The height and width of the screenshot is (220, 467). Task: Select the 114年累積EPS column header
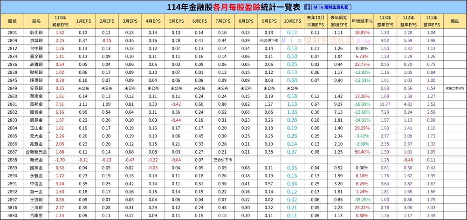click(x=60, y=21)
